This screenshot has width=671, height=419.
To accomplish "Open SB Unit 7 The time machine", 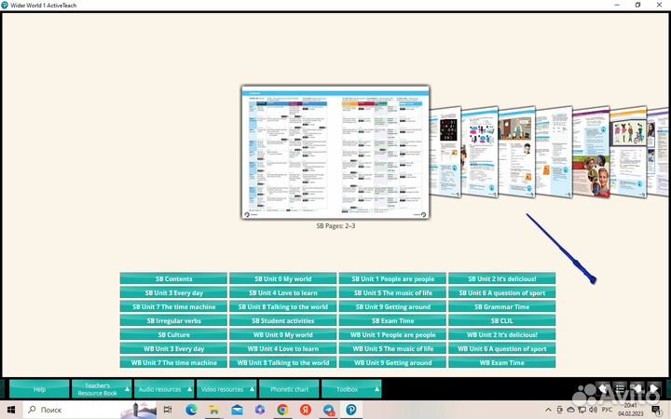I will [x=173, y=306].
